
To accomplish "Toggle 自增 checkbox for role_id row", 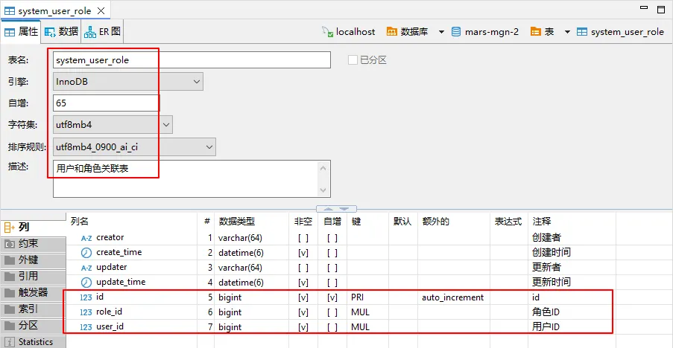I will pos(332,312).
